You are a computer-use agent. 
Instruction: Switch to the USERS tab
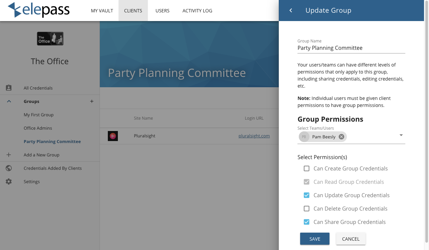click(x=163, y=10)
